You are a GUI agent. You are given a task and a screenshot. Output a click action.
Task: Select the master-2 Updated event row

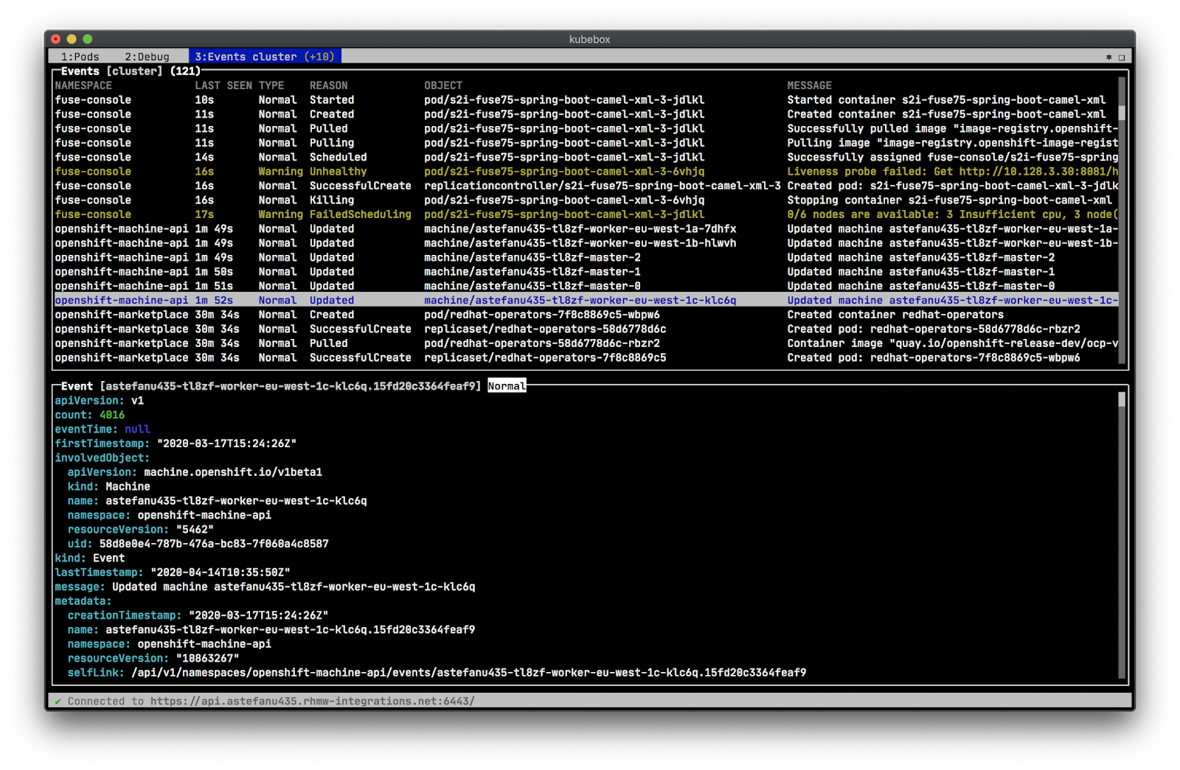[586, 258]
